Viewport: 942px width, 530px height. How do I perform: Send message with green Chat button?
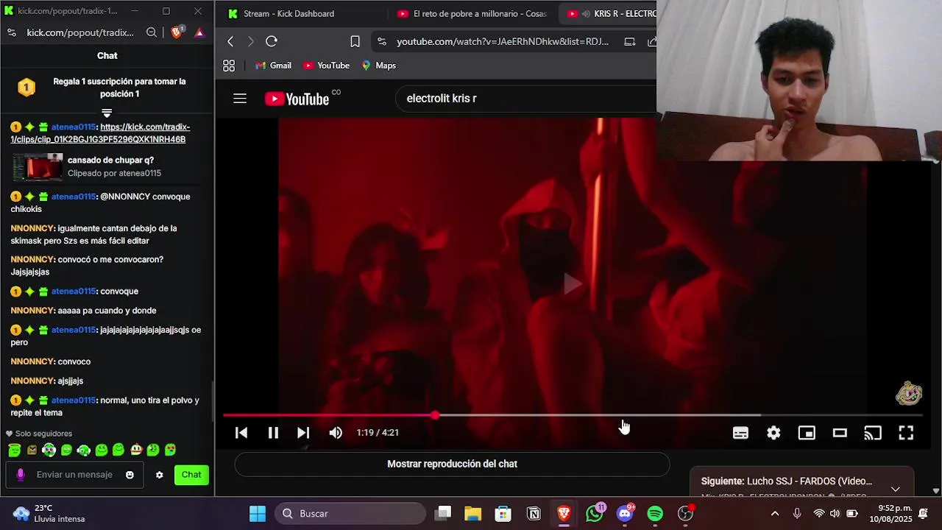191,475
